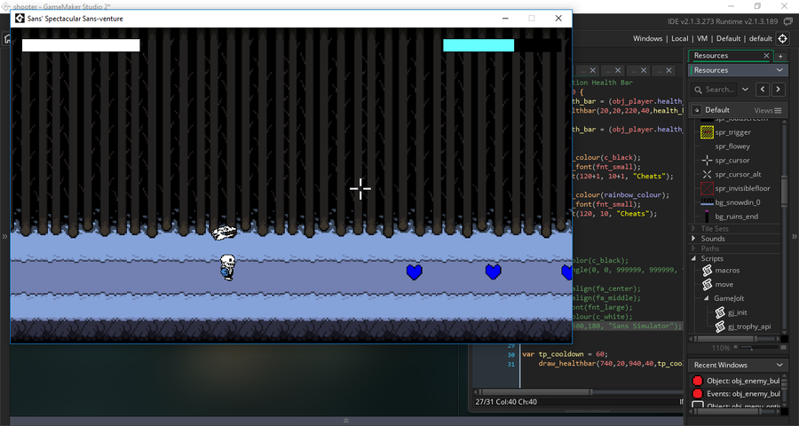The height and width of the screenshot is (426, 799).
Task: Collapse the Scripts folder
Action: tap(693, 259)
